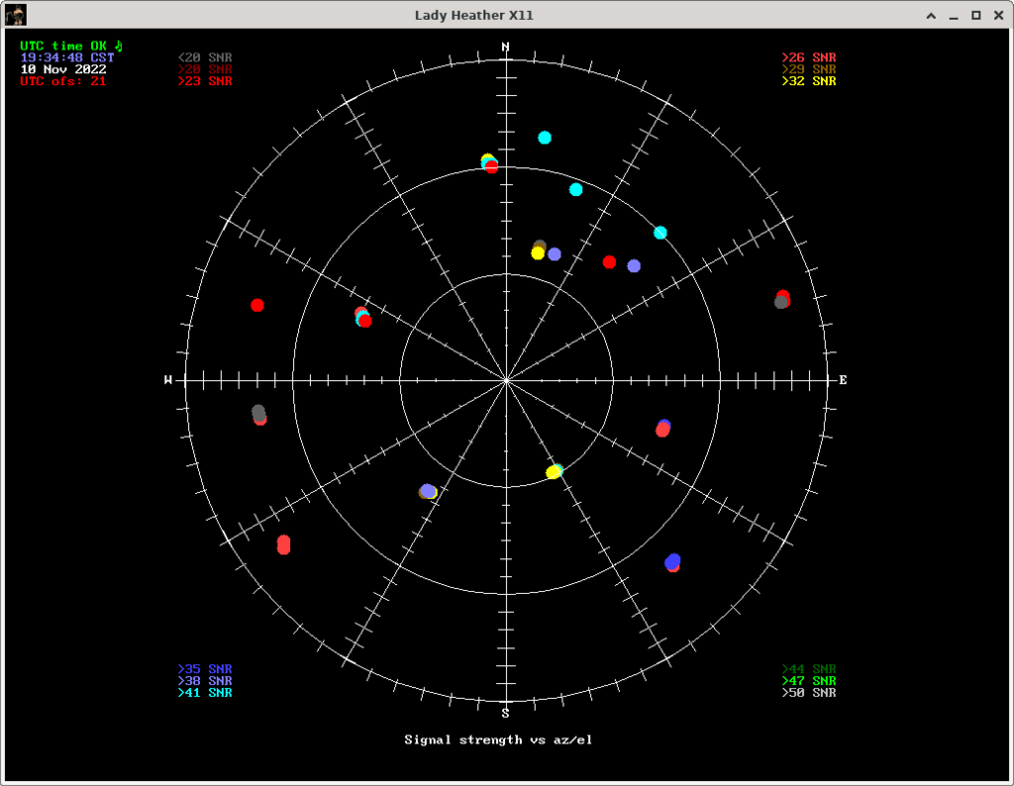Viewport: 1014px width, 786px height.
Task: Click the red satellite near the east edge
Action: coord(783,296)
